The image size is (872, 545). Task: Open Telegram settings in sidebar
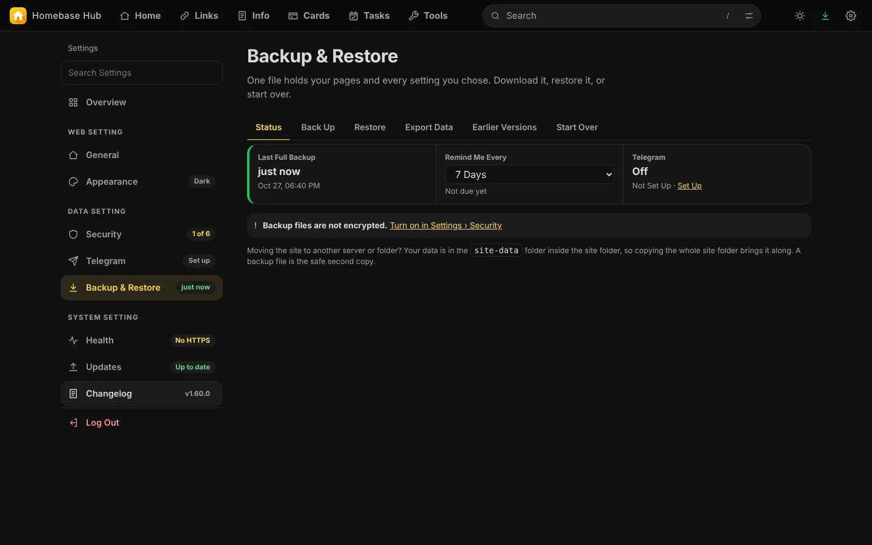point(142,261)
